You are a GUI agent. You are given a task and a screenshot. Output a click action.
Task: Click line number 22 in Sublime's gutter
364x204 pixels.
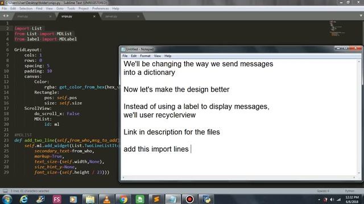coord(6,135)
